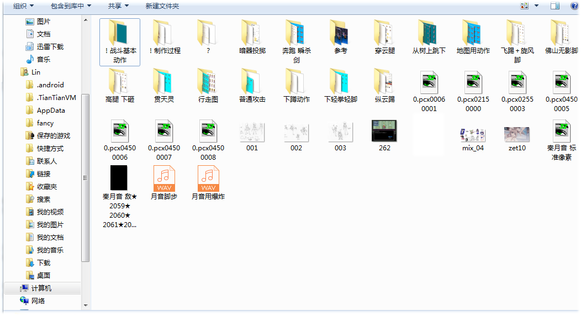Screen dimensions: 581x315
Task: Select 迅雷下载 in sidebar
Action: click(45, 46)
